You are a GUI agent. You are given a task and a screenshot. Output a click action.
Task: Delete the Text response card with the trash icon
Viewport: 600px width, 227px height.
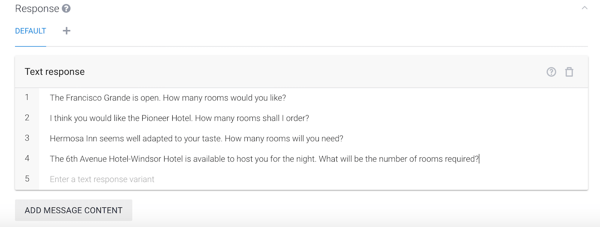pyautogui.click(x=569, y=72)
